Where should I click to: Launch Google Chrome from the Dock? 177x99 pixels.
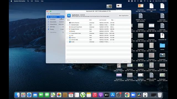[127, 95]
